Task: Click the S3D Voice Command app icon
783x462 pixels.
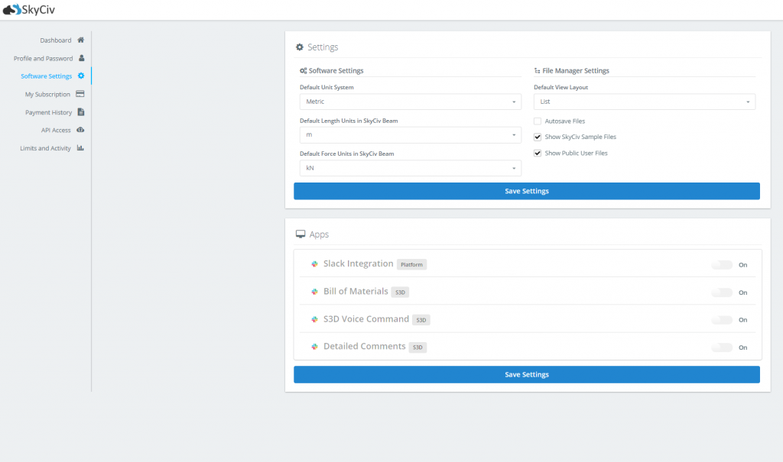Action: click(x=314, y=319)
